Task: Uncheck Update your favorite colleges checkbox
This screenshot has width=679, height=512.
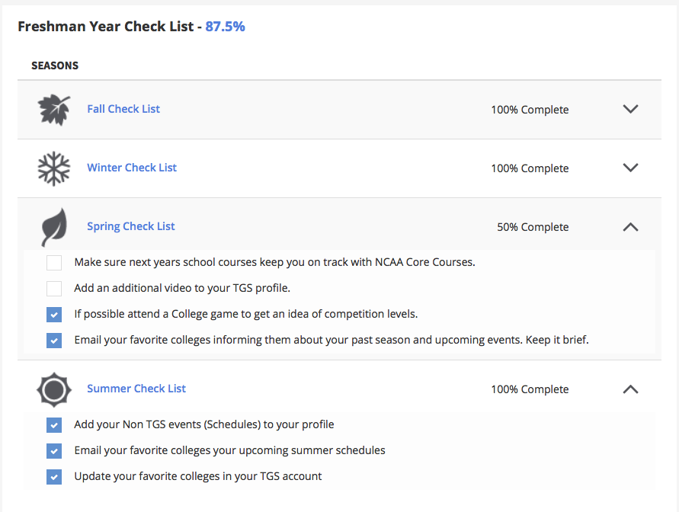Action: click(x=54, y=477)
